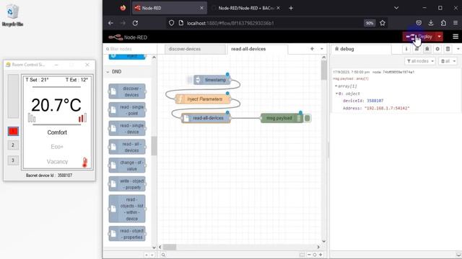Open the all nodes filter dropdown
Image resolution: width=462 pixels, height=259 pixels.
(420, 61)
